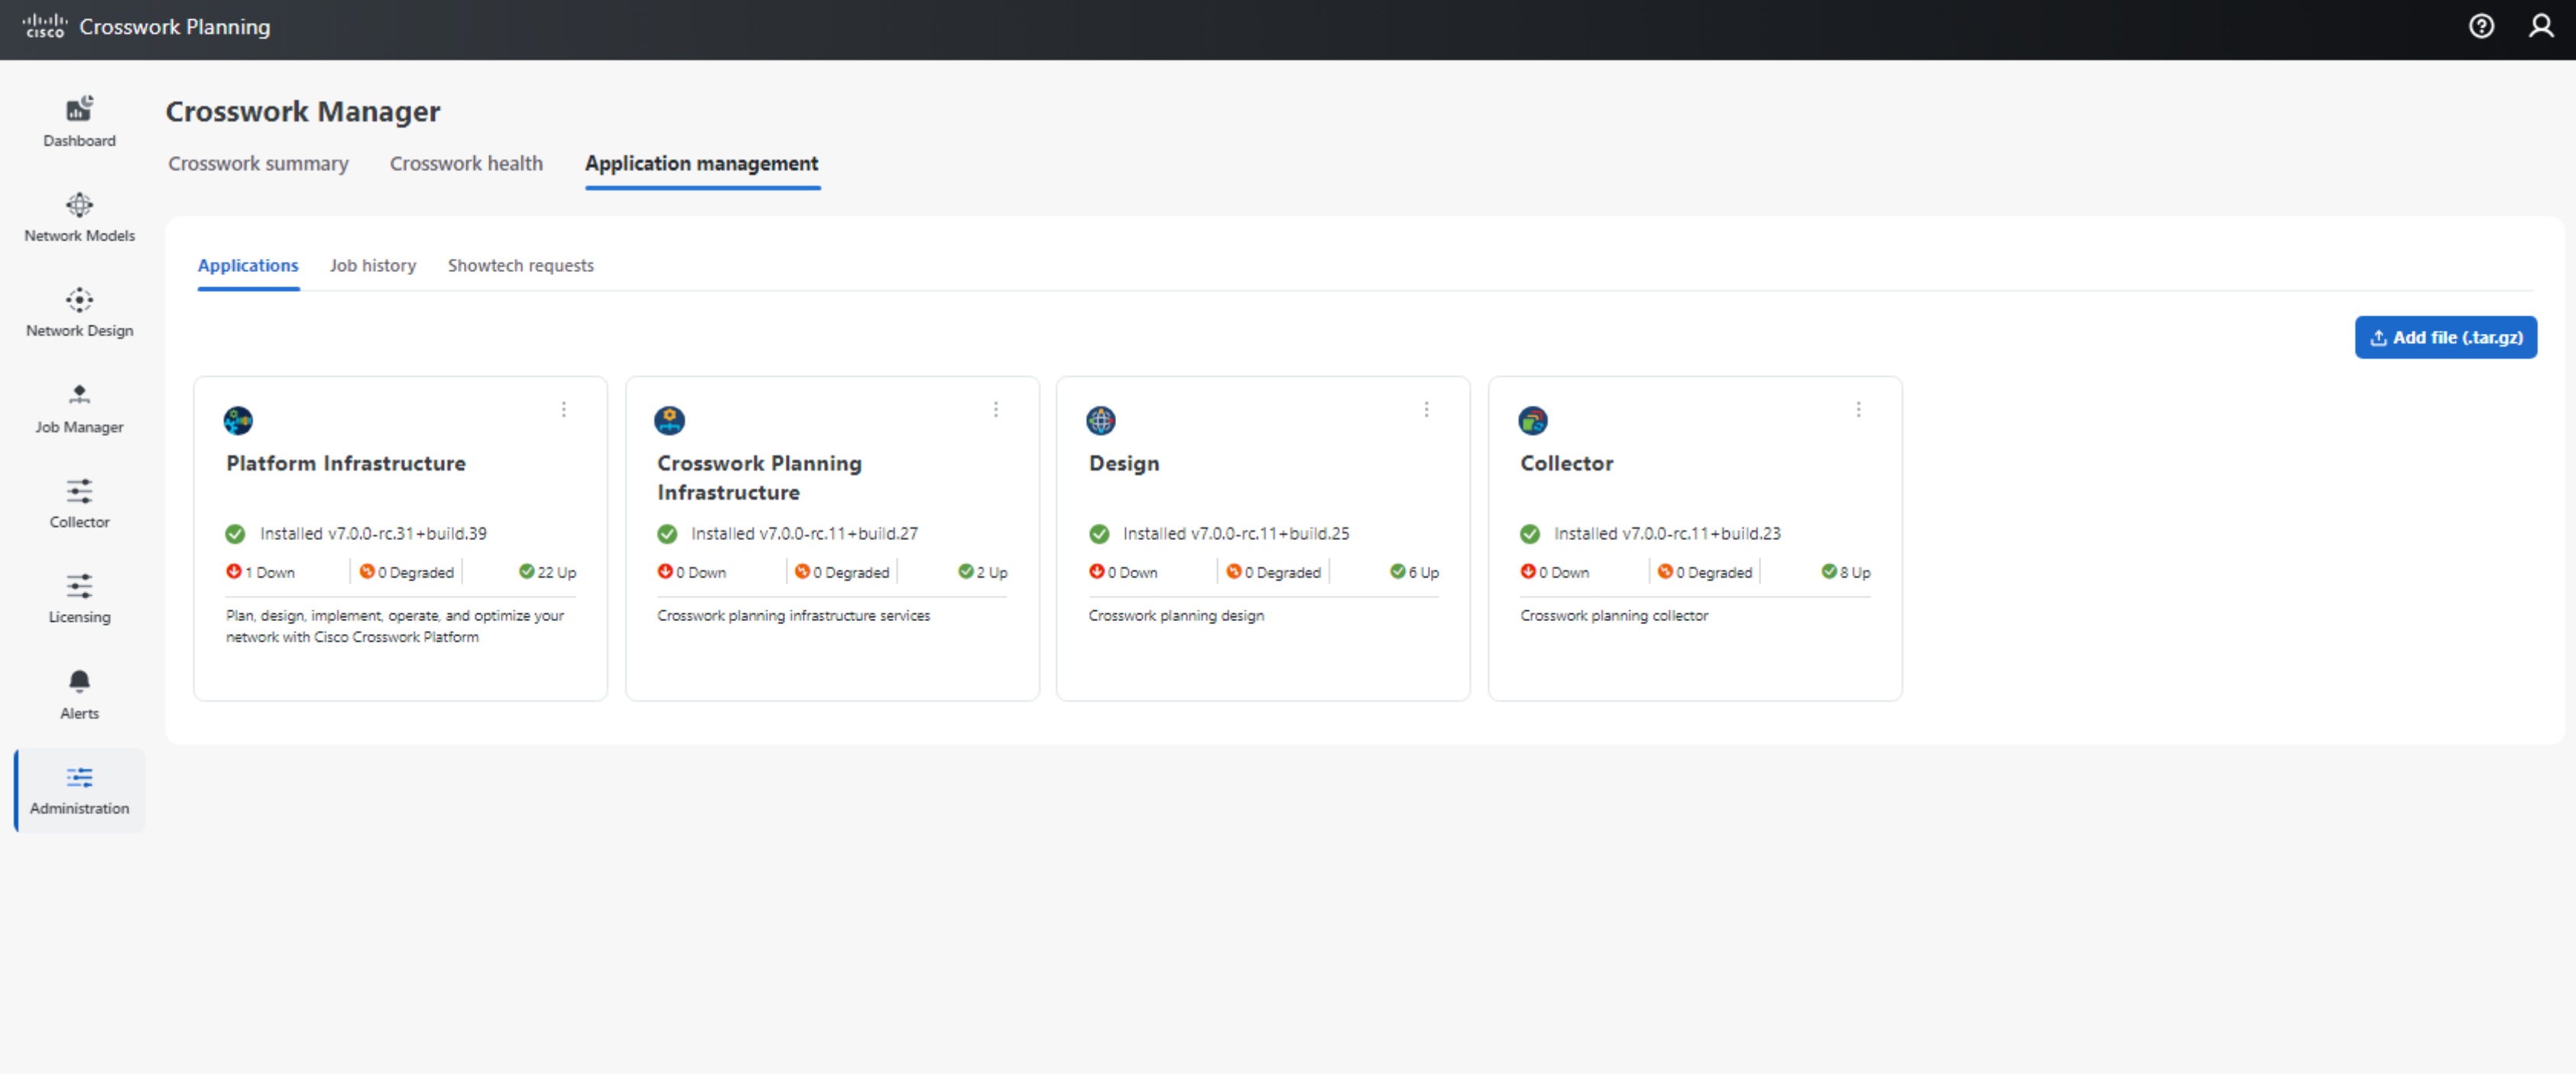Click the help question mark icon
The image size is (2576, 1074).
pyautogui.click(x=2480, y=26)
